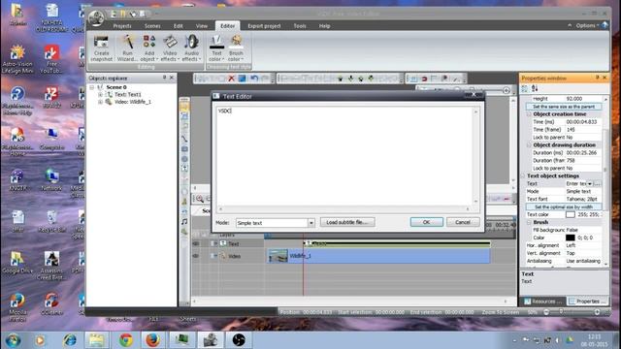Open the Export project ribbon tab

click(264, 26)
